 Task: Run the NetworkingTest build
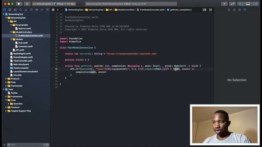tap(19, 4)
